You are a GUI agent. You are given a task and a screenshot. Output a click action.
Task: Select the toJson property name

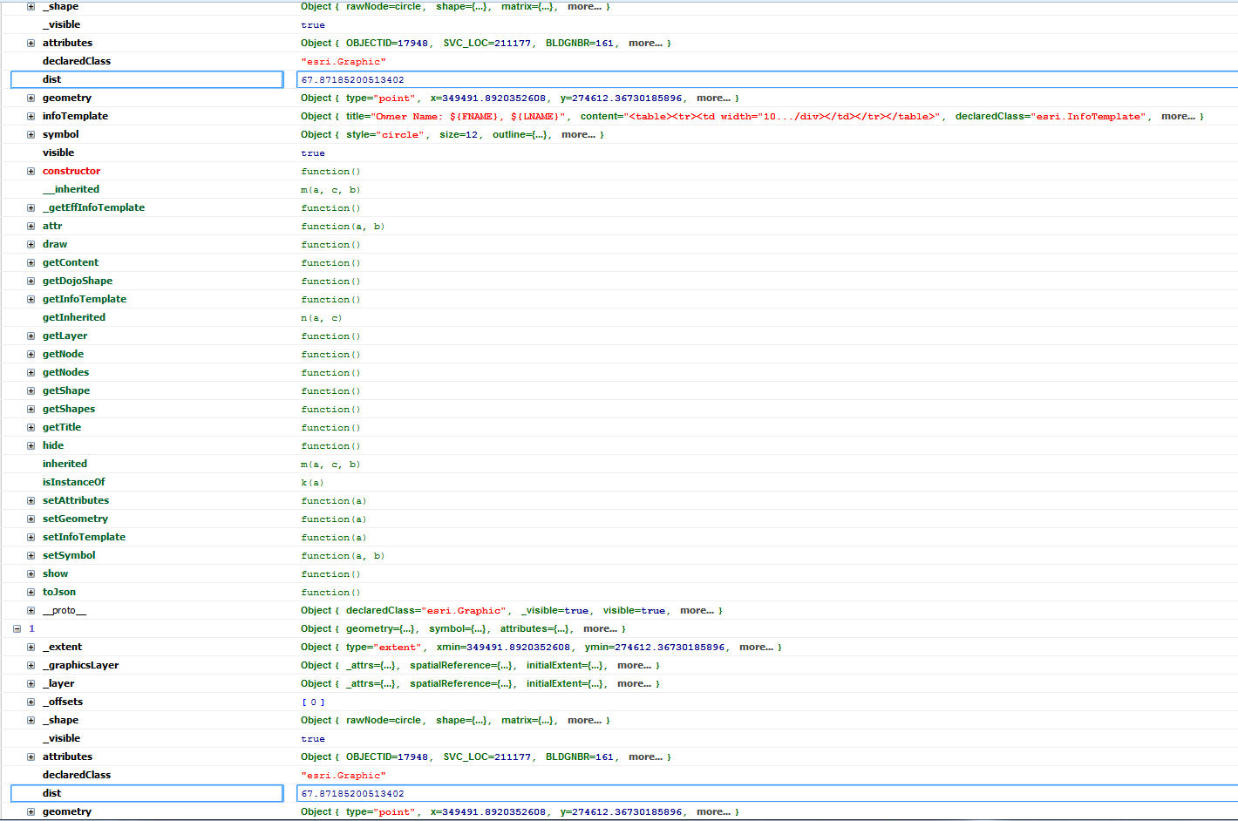pos(59,592)
